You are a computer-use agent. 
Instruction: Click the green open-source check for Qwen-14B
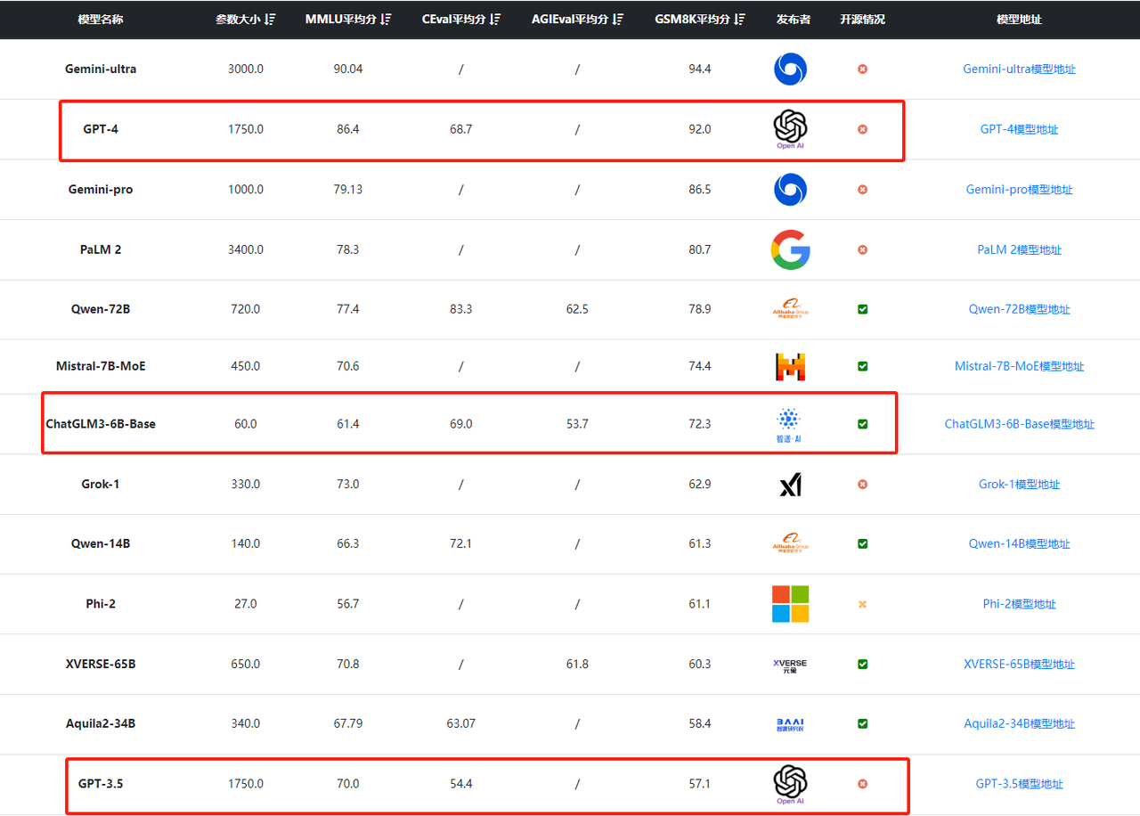862,543
